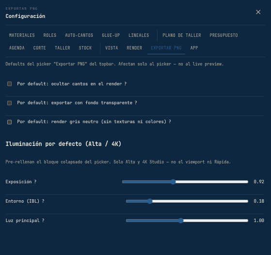
Task: Adjust the Exposición slider
Action: tap(185, 182)
